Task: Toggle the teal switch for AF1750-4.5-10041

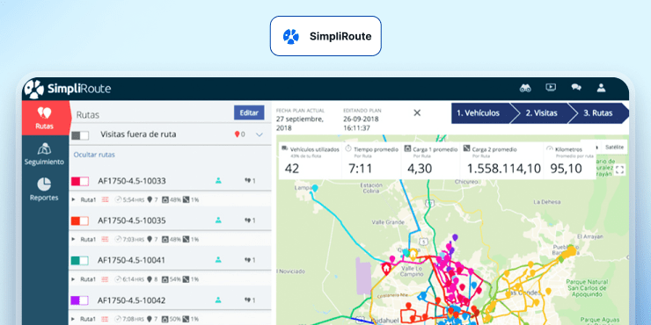Action: click(80, 260)
